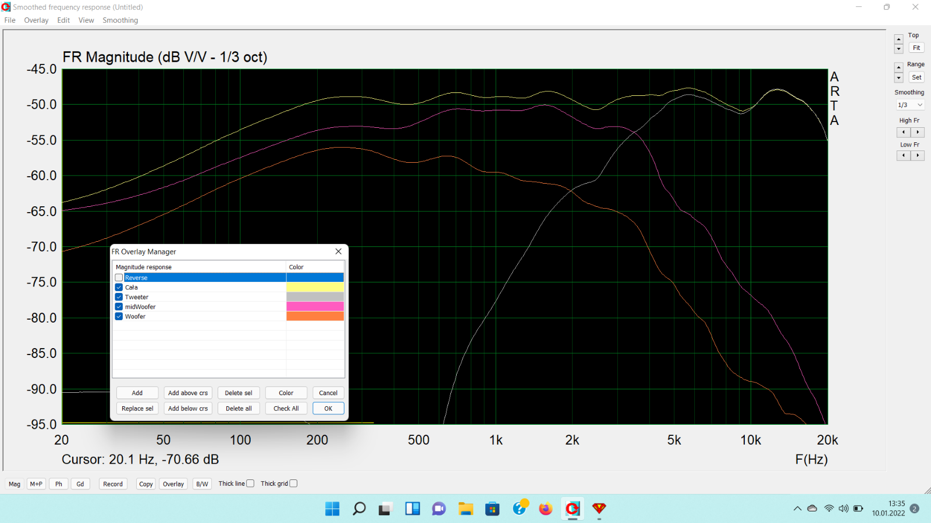Viewport: 931px width, 523px height.
Task: Open Microsoft Store from the taskbar
Action: 492,509
